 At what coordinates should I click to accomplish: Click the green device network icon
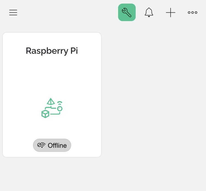tap(52, 108)
